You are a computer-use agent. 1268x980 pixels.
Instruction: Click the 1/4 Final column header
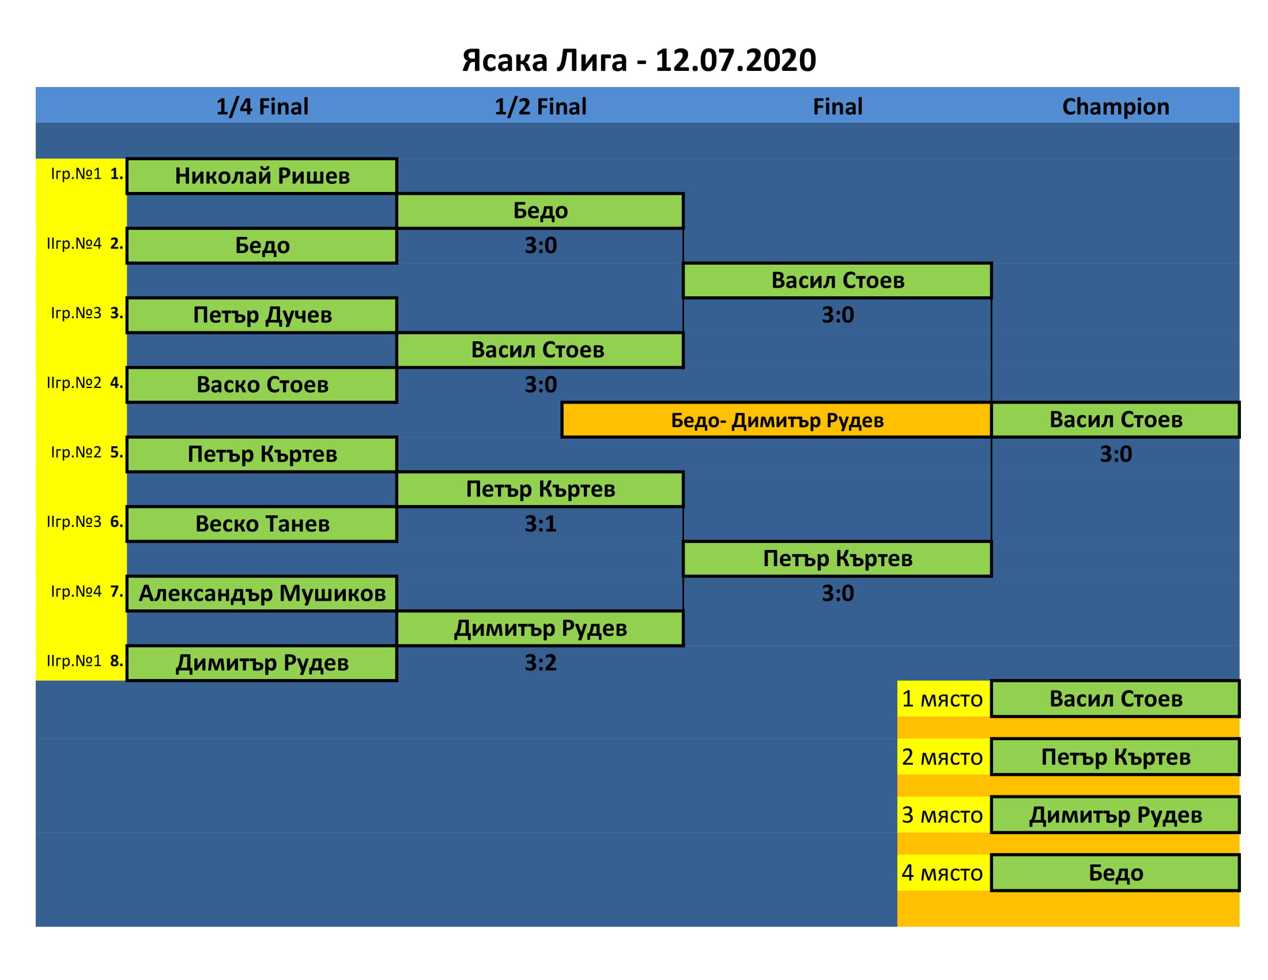click(262, 107)
